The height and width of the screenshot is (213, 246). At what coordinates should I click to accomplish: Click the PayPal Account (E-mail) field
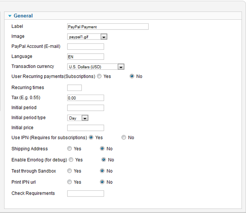pyautogui.click(x=85, y=47)
